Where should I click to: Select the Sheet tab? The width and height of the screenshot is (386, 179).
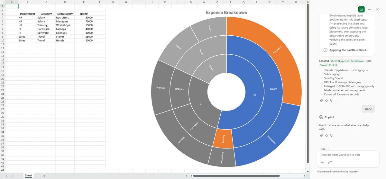(x=29, y=175)
